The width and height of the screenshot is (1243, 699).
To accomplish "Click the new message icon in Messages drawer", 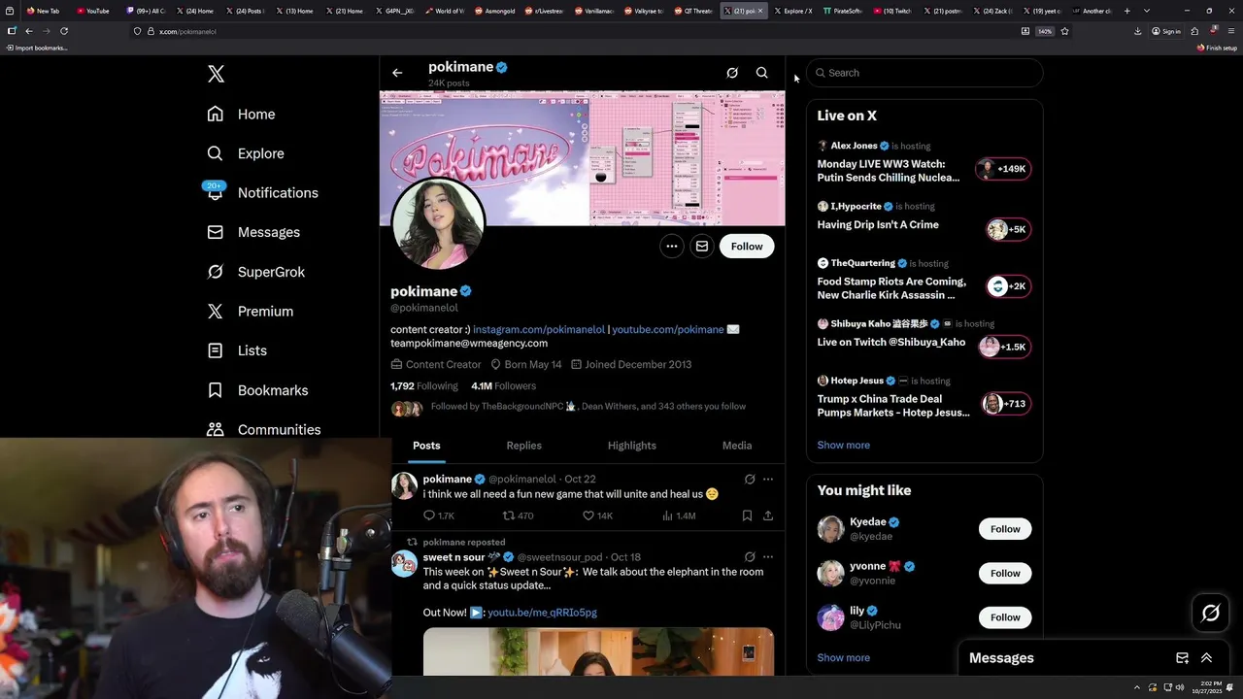I will 1182,658.
